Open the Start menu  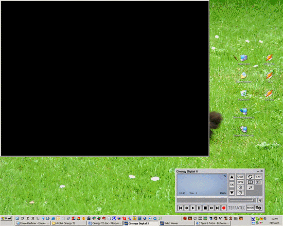click(6, 218)
